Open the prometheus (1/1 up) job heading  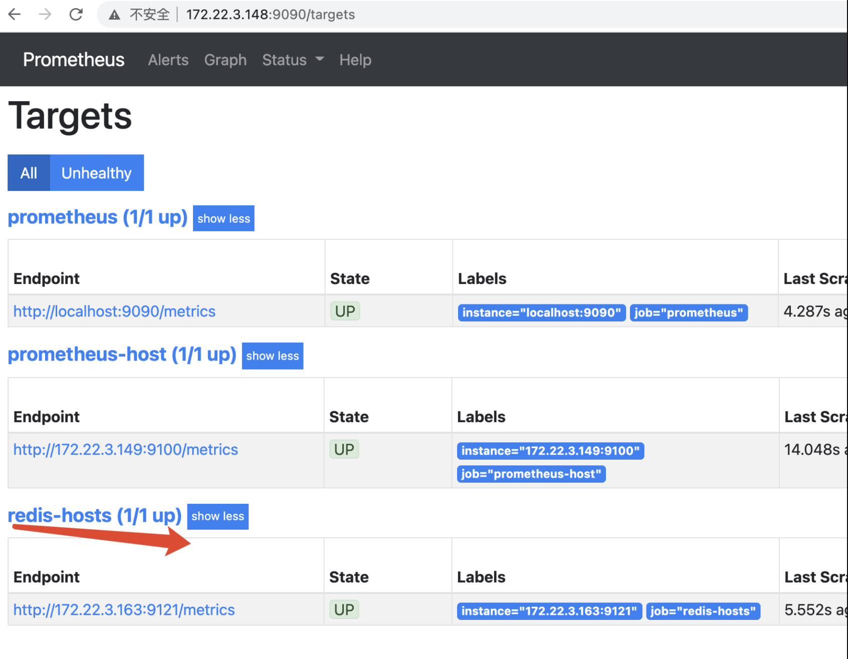point(98,217)
